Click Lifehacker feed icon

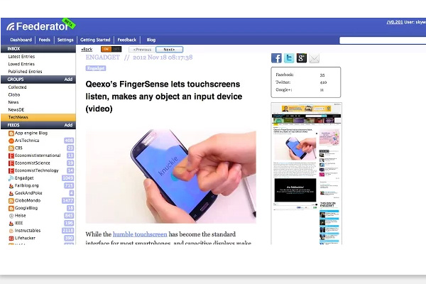point(11,239)
